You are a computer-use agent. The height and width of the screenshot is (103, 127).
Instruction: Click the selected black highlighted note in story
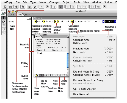click(109, 21)
